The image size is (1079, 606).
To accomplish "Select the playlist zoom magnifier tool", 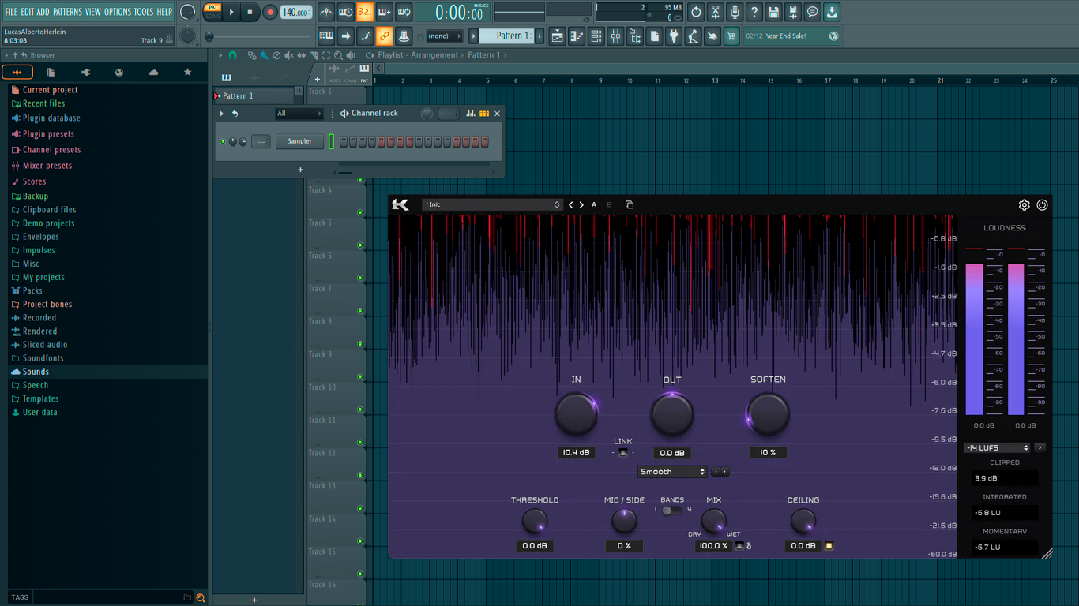I will click(338, 55).
